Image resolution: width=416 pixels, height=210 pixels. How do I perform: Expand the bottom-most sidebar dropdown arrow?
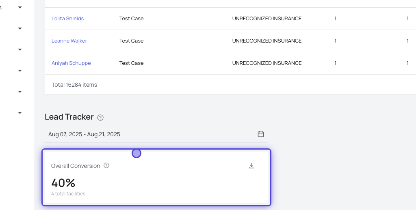(x=20, y=113)
